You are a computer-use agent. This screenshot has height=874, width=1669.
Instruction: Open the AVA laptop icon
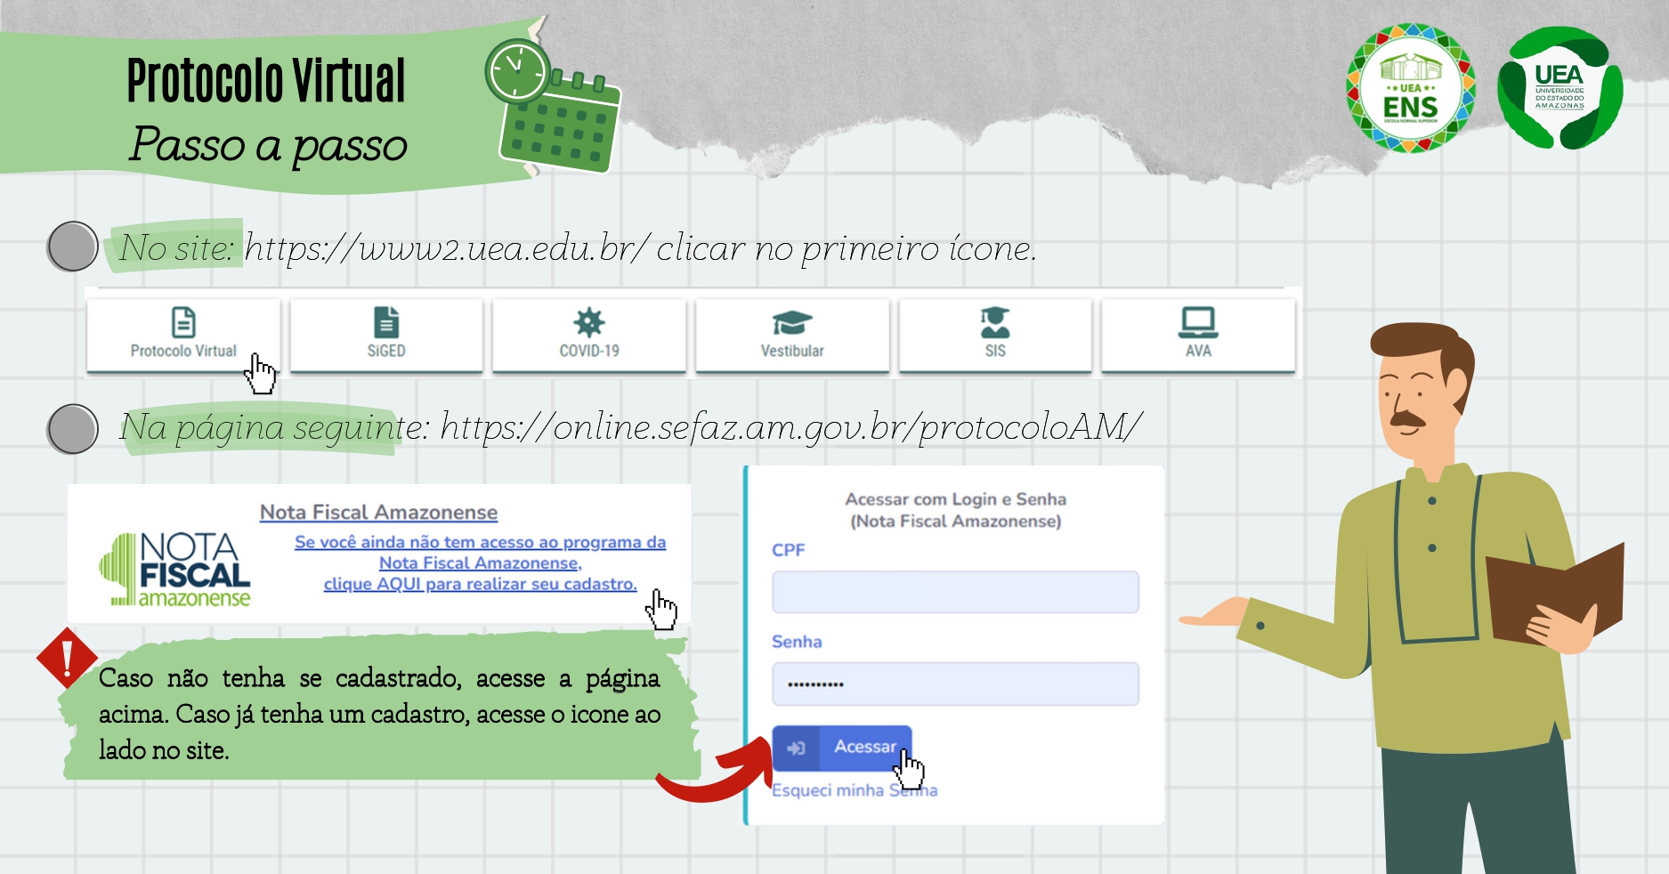[1197, 322]
